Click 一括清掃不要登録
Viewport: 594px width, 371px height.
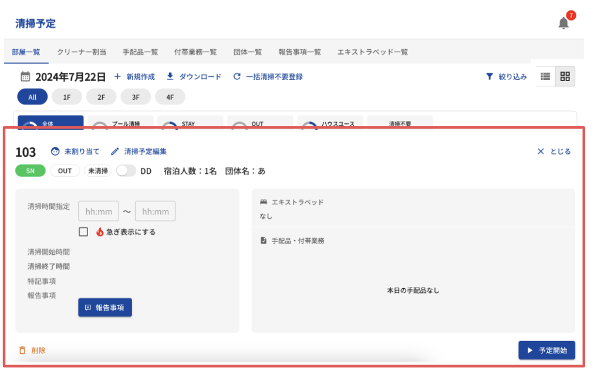tap(268, 76)
